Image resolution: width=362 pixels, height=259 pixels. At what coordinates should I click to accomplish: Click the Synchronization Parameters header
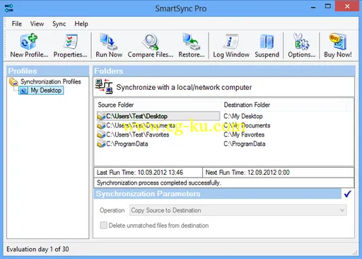coord(217,194)
